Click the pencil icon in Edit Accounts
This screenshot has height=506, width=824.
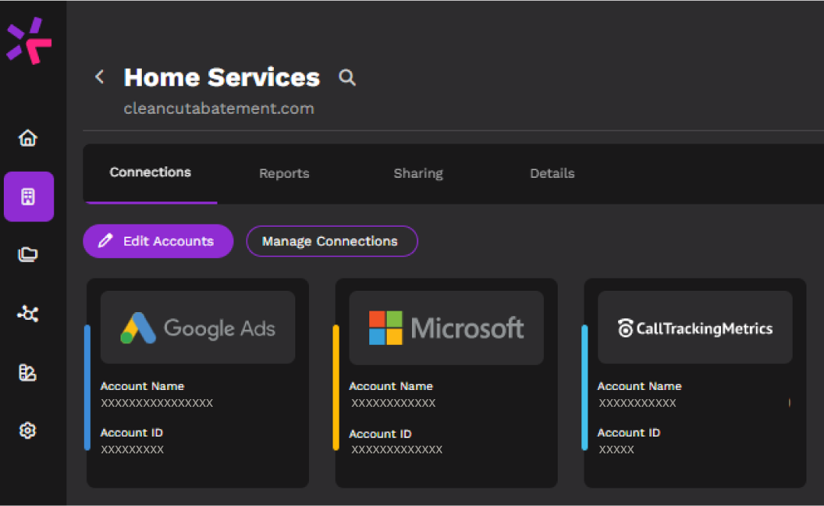tap(105, 240)
